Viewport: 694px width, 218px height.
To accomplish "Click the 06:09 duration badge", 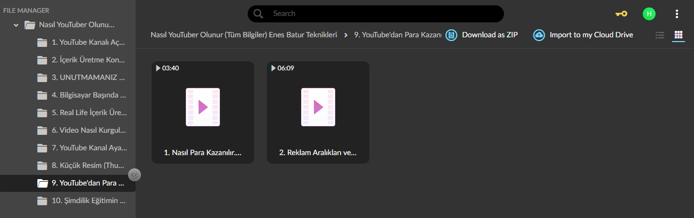I will coord(282,68).
